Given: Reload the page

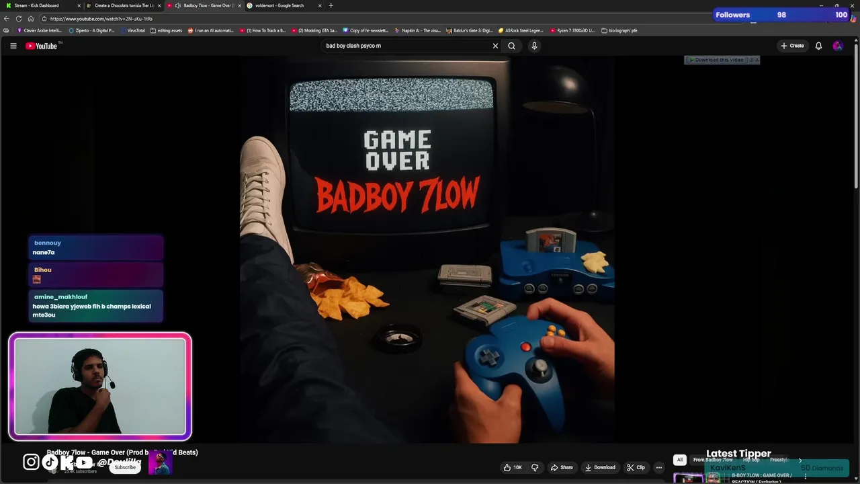Looking at the screenshot, I should point(19,19).
